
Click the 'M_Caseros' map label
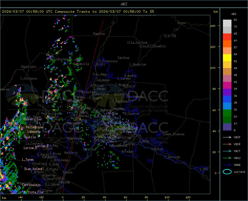[x=132, y=113]
